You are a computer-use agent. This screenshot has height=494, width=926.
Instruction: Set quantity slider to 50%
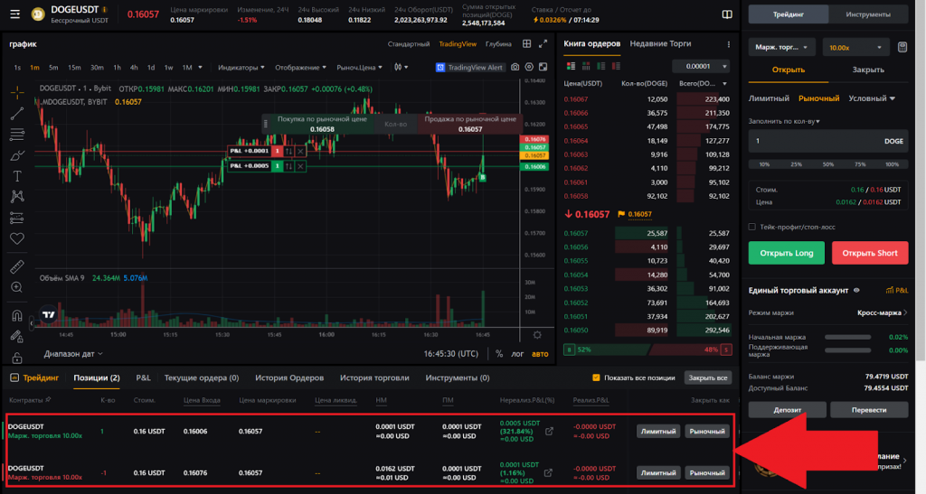(828, 164)
